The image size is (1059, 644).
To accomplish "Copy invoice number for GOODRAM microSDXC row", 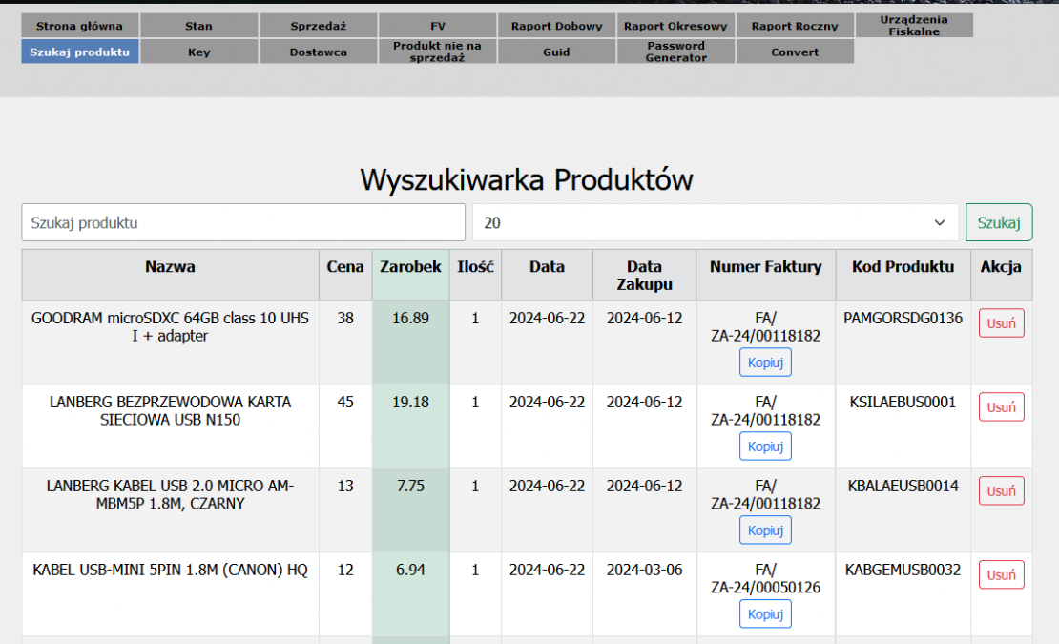I will [765, 363].
